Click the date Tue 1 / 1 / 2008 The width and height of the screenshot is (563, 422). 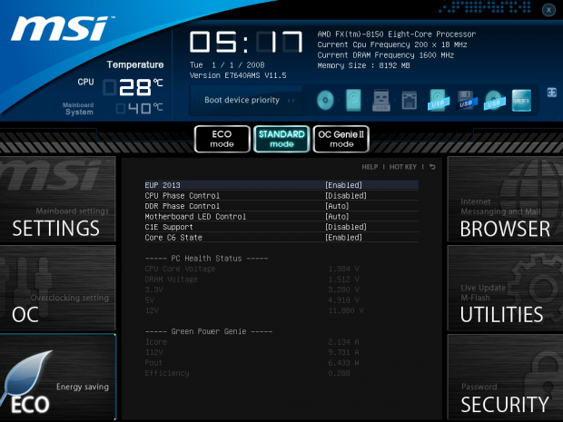pos(227,65)
